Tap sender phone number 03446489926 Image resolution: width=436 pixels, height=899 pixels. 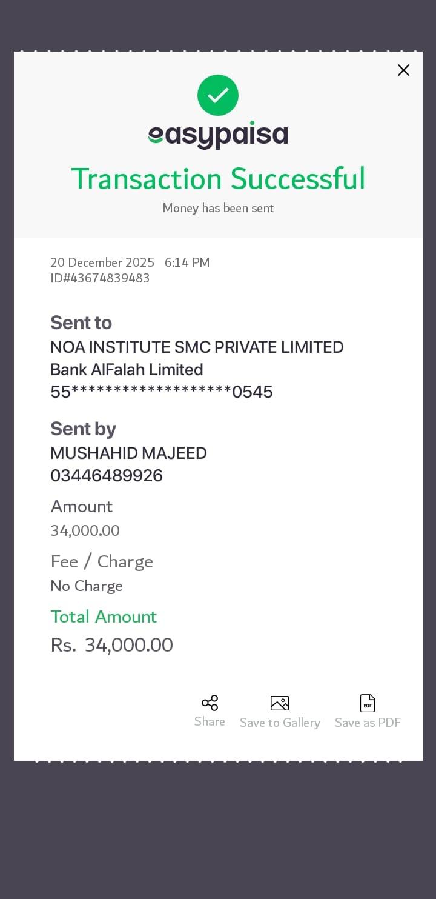pyautogui.click(x=107, y=476)
